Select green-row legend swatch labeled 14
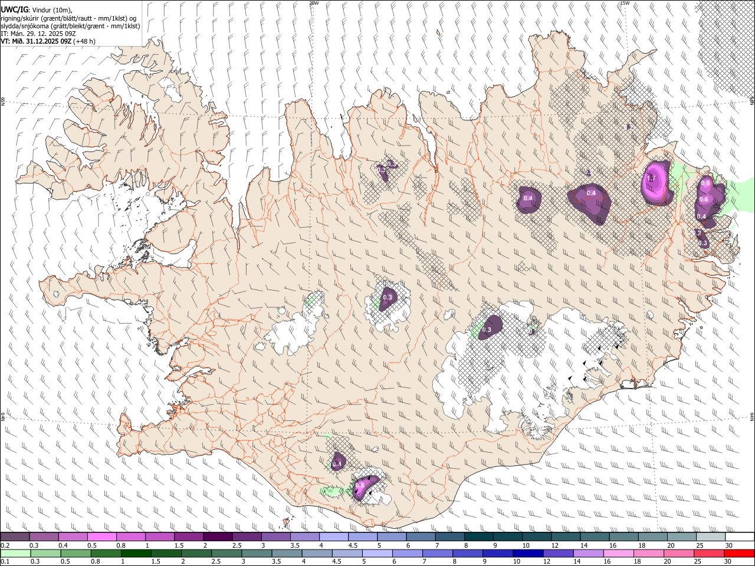 [589, 553]
